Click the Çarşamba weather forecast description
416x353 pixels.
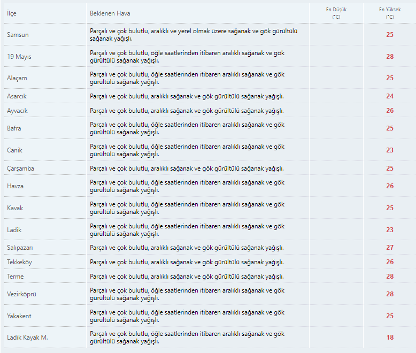[187, 168]
